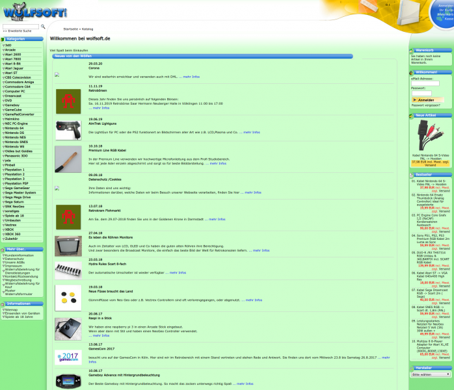
Task: Click the Willkommen padlock icon
Action: coord(411,73)
